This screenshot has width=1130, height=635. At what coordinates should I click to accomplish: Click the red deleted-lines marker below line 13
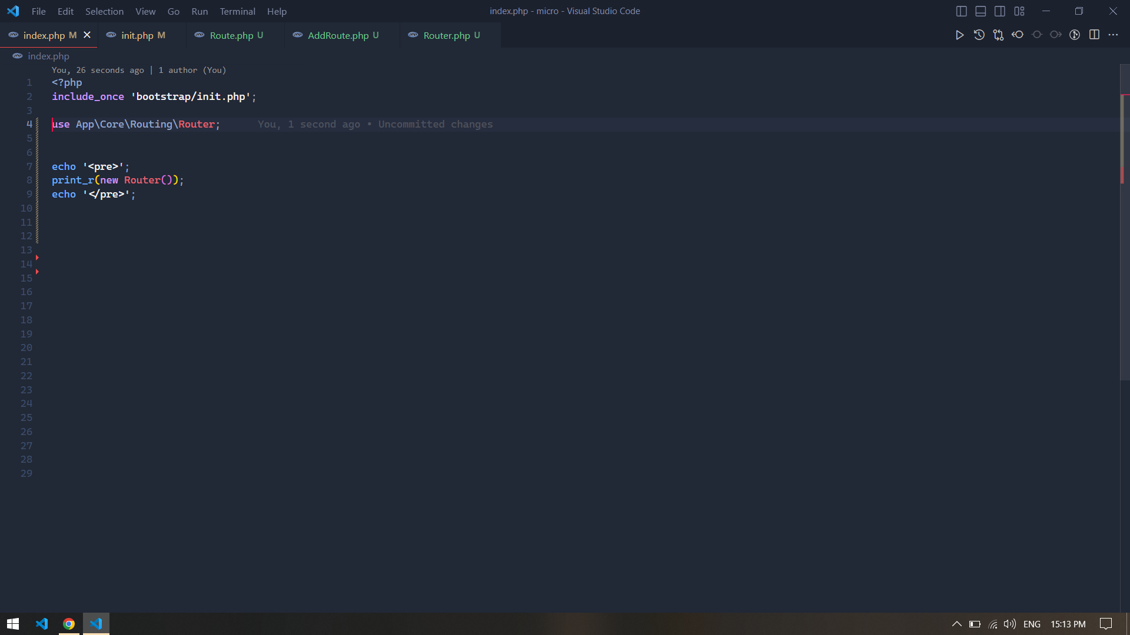point(37,258)
